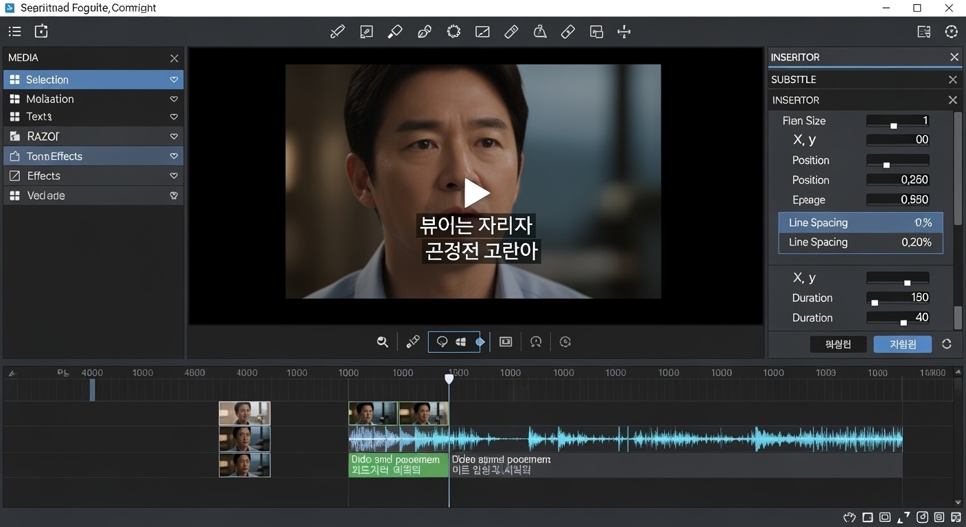This screenshot has width=966, height=527.
Task: Select the tag-shaped tool before overlapping squares
Action: point(568,32)
